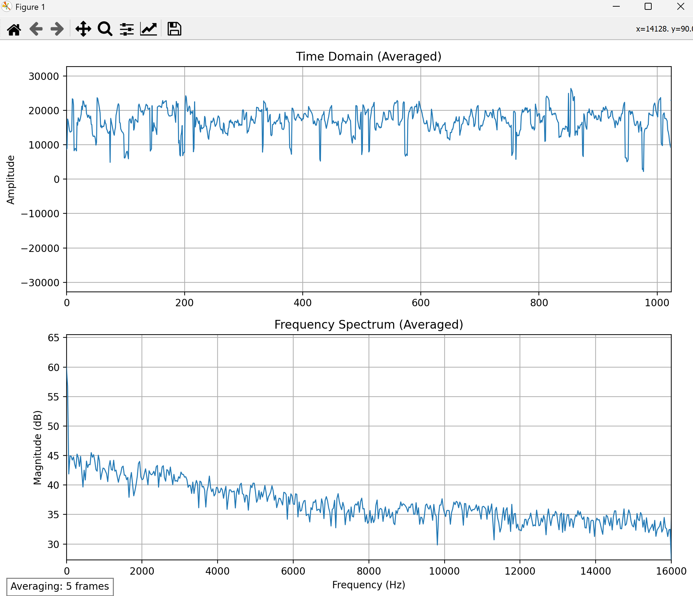Click the Frequency (Hz) axis label
Image resolution: width=693 pixels, height=596 pixels.
coord(369,585)
